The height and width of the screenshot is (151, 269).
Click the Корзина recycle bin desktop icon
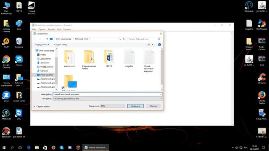19,43
